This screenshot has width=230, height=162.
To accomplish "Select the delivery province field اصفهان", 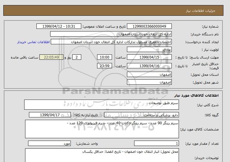I will coord(149,74).
